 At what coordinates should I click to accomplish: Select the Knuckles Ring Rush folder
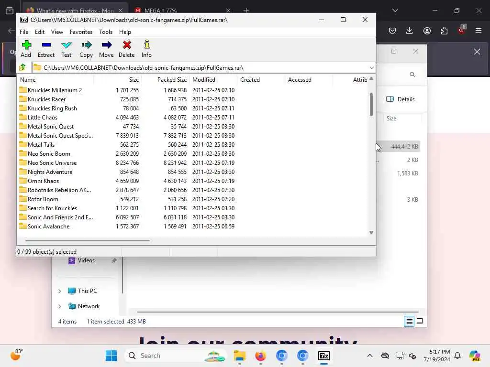[52, 108]
